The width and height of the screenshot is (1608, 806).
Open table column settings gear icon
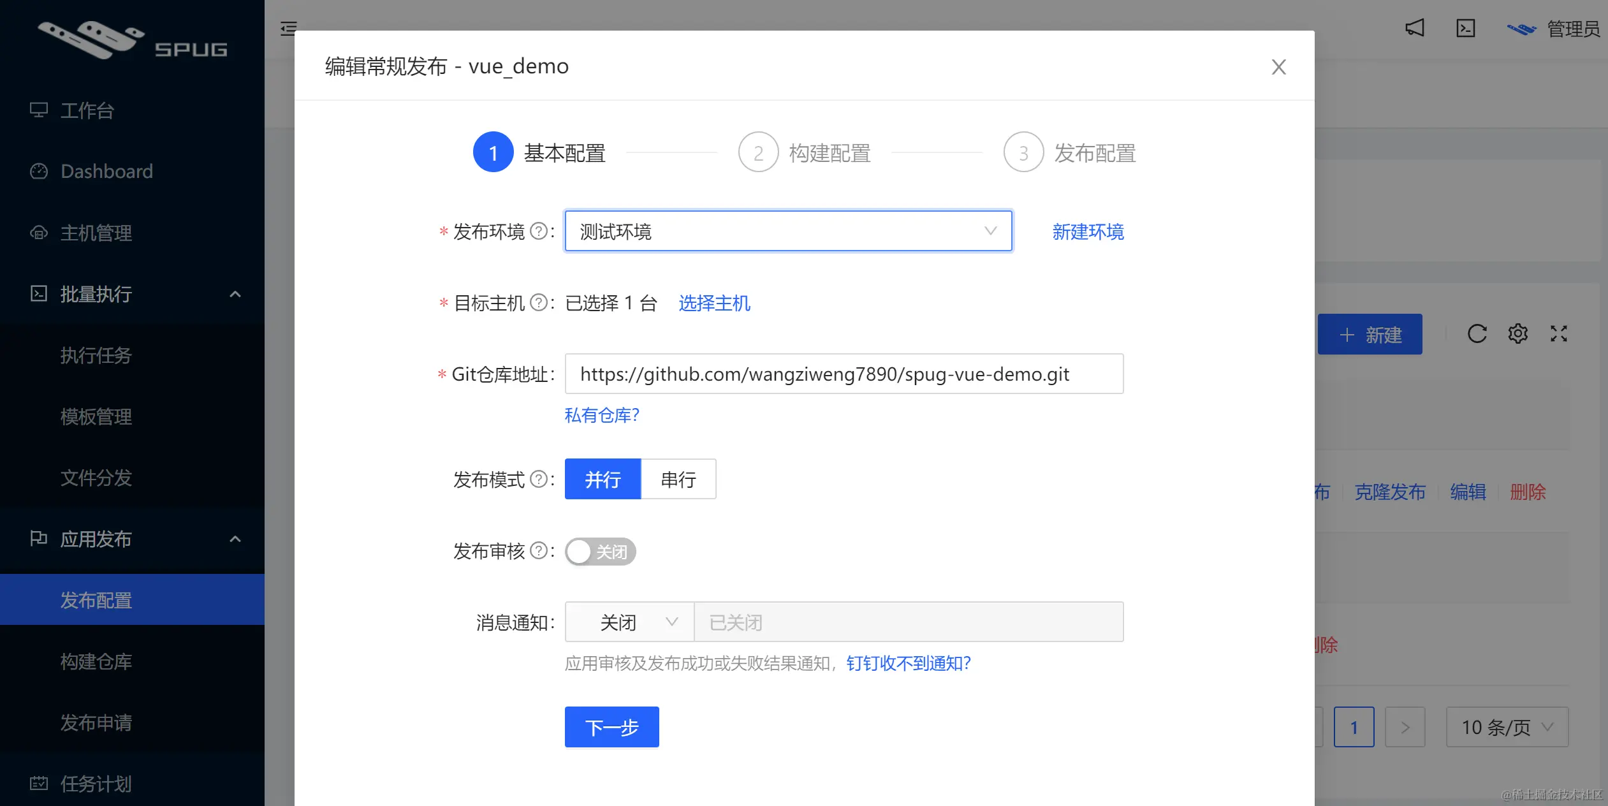pos(1517,334)
